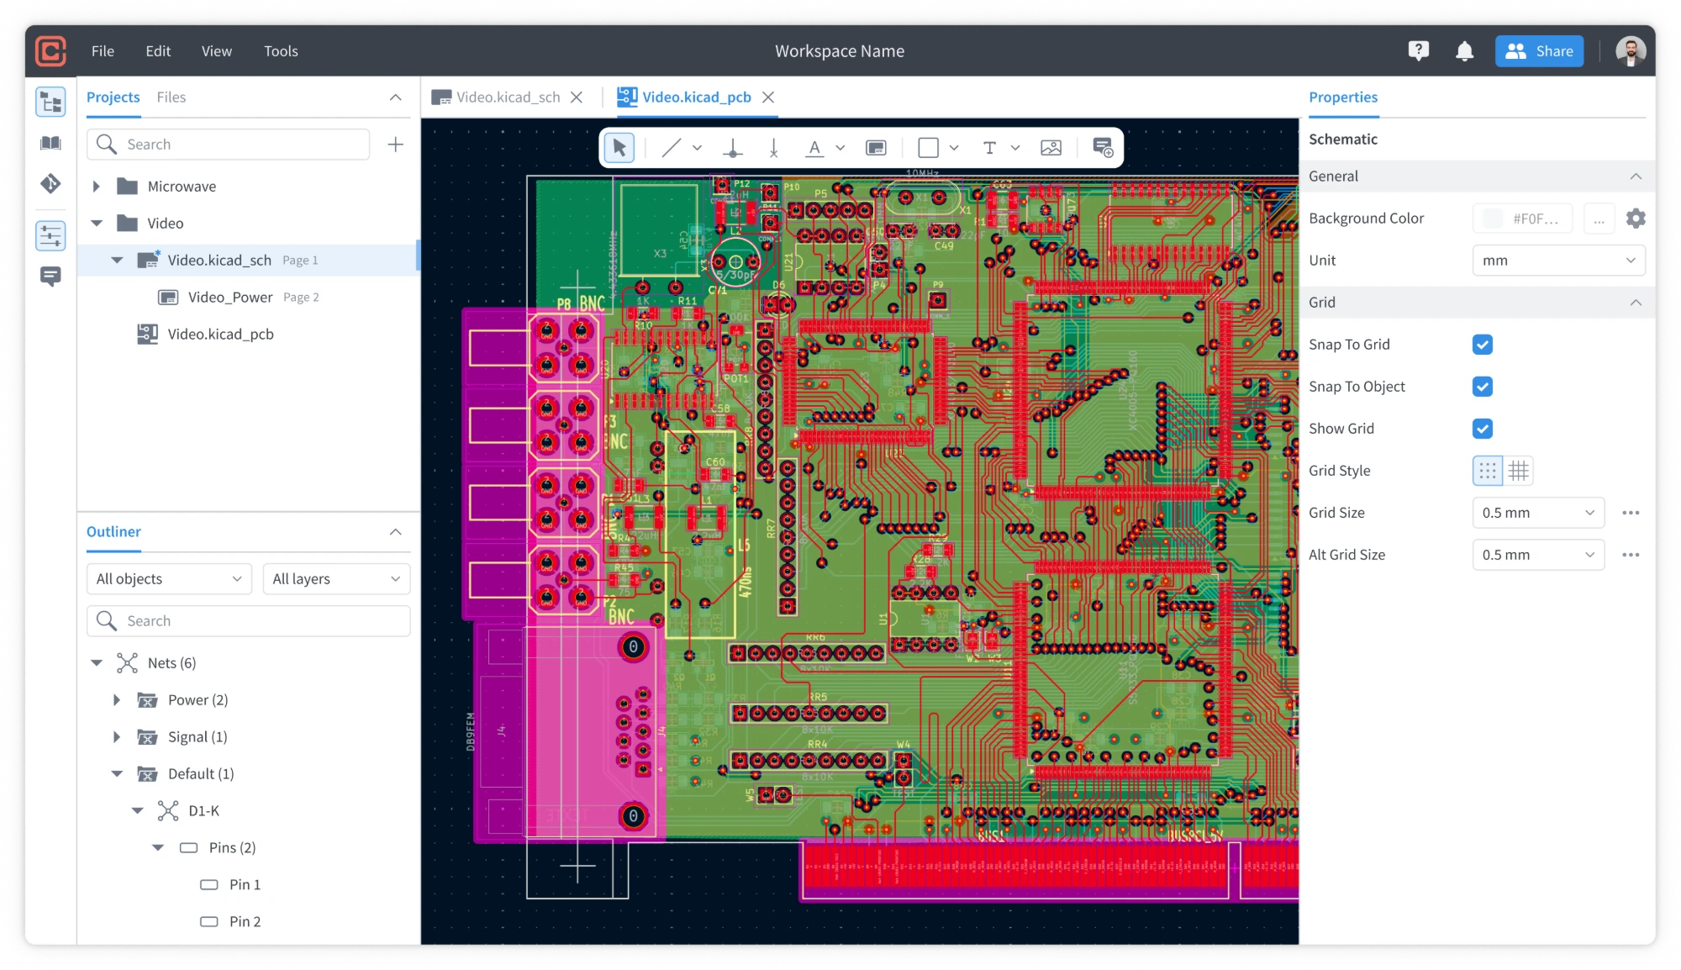Viewport: 1681px width, 970px height.
Task: Click the add comment tool
Action: (1103, 148)
